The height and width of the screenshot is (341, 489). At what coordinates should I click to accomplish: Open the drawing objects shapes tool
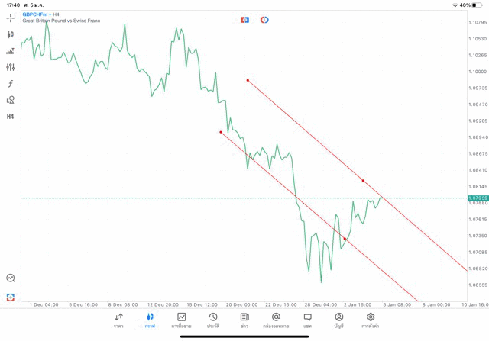(11, 100)
